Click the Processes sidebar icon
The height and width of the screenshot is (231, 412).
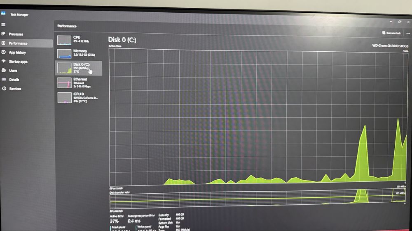[x=3, y=34]
